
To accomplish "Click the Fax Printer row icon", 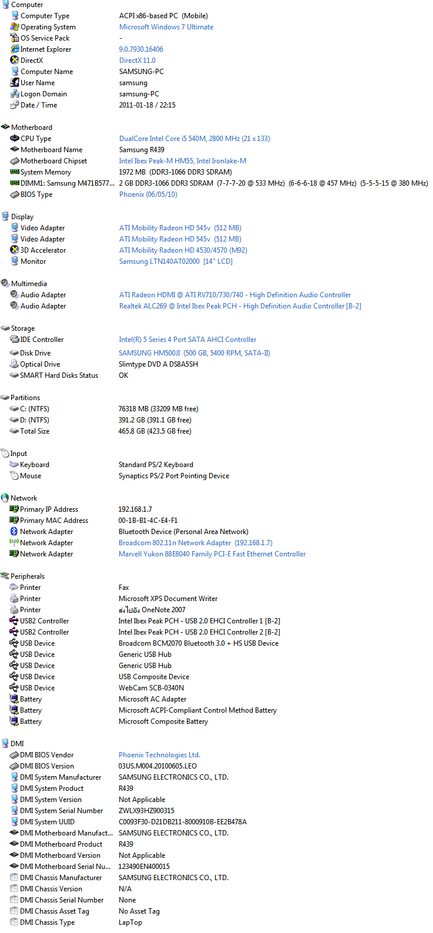I will pos(14,588).
